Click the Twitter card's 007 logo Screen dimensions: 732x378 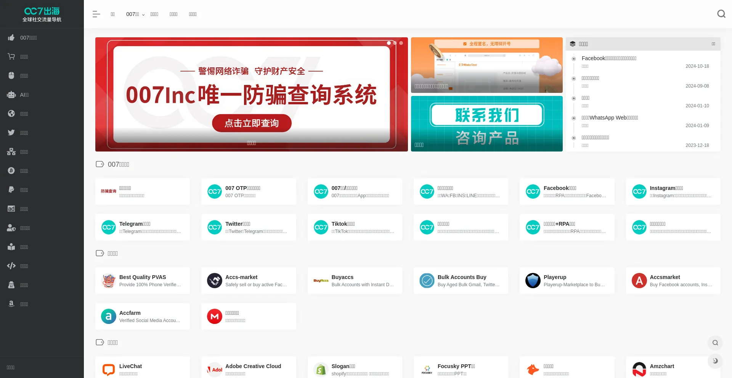tap(215, 227)
